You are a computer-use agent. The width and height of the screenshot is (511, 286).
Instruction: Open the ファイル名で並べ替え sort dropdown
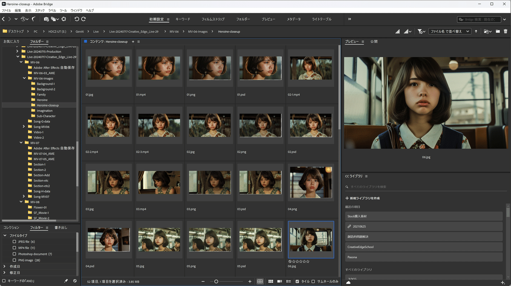pos(450,31)
